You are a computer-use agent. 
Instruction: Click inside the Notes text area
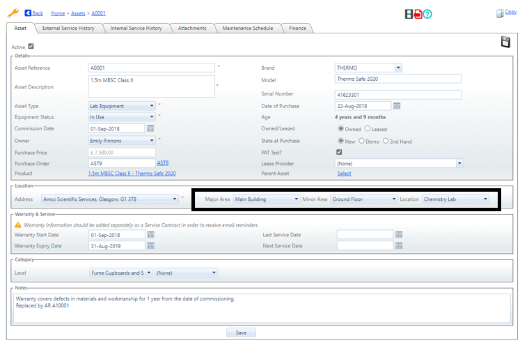[x=262, y=308]
